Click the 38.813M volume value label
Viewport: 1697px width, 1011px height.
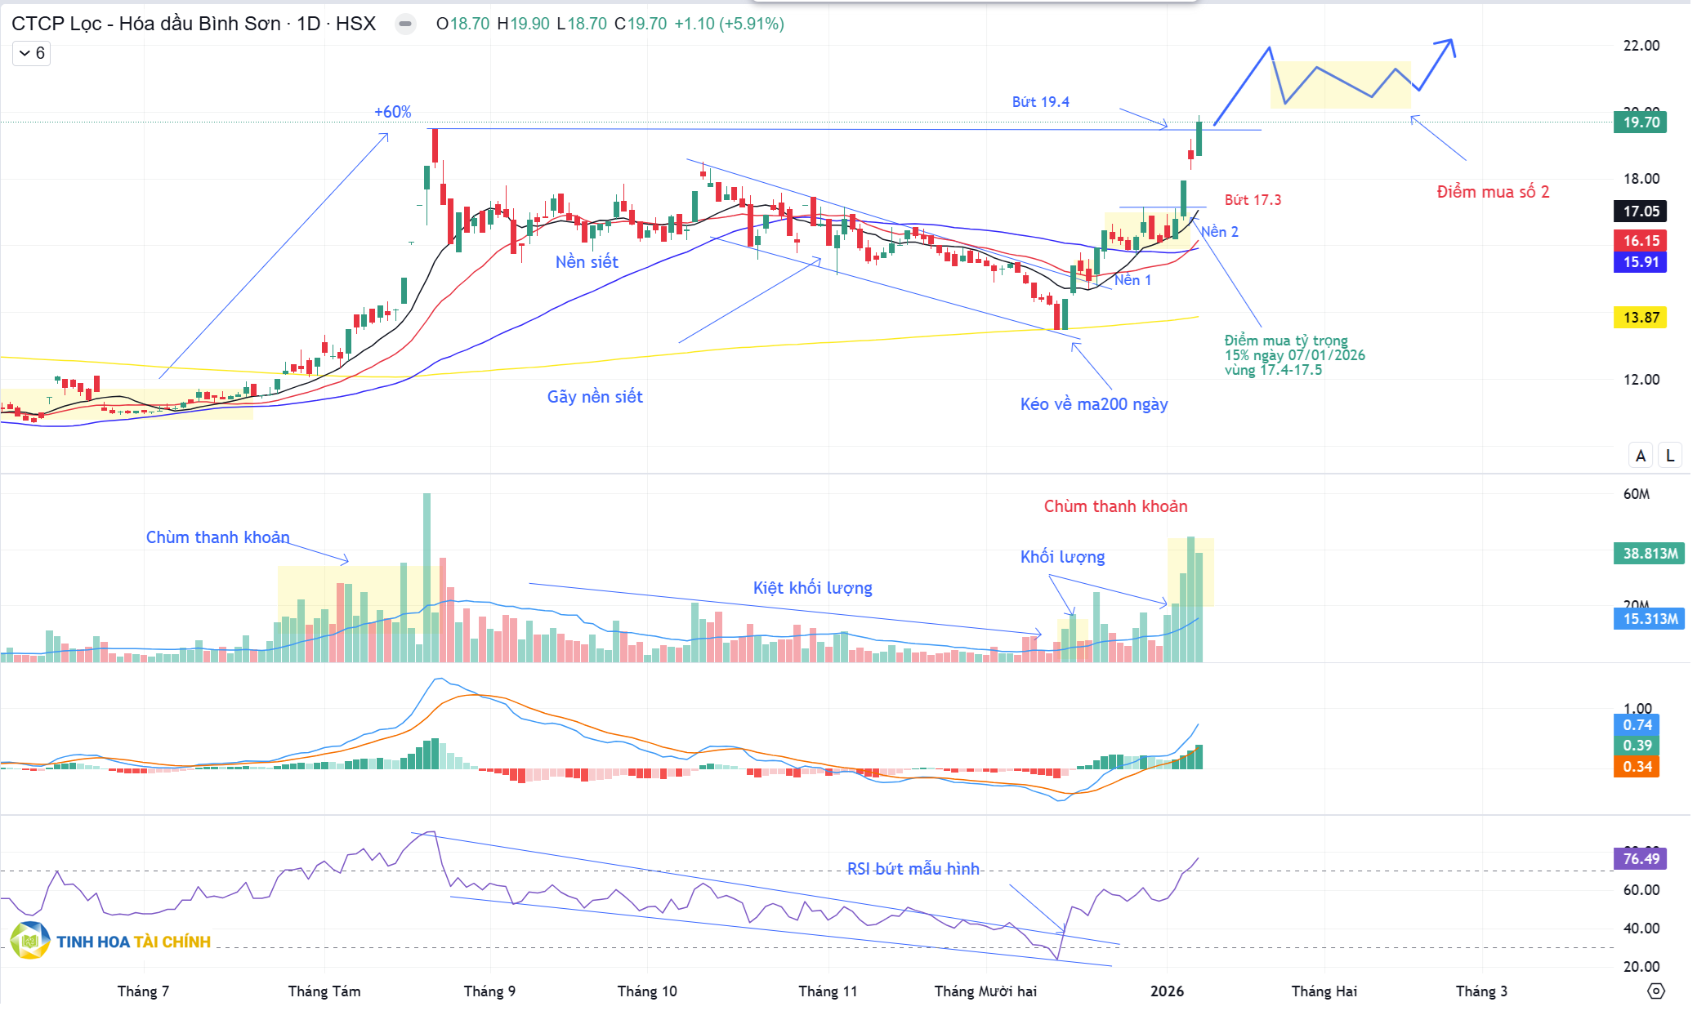(1649, 554)
